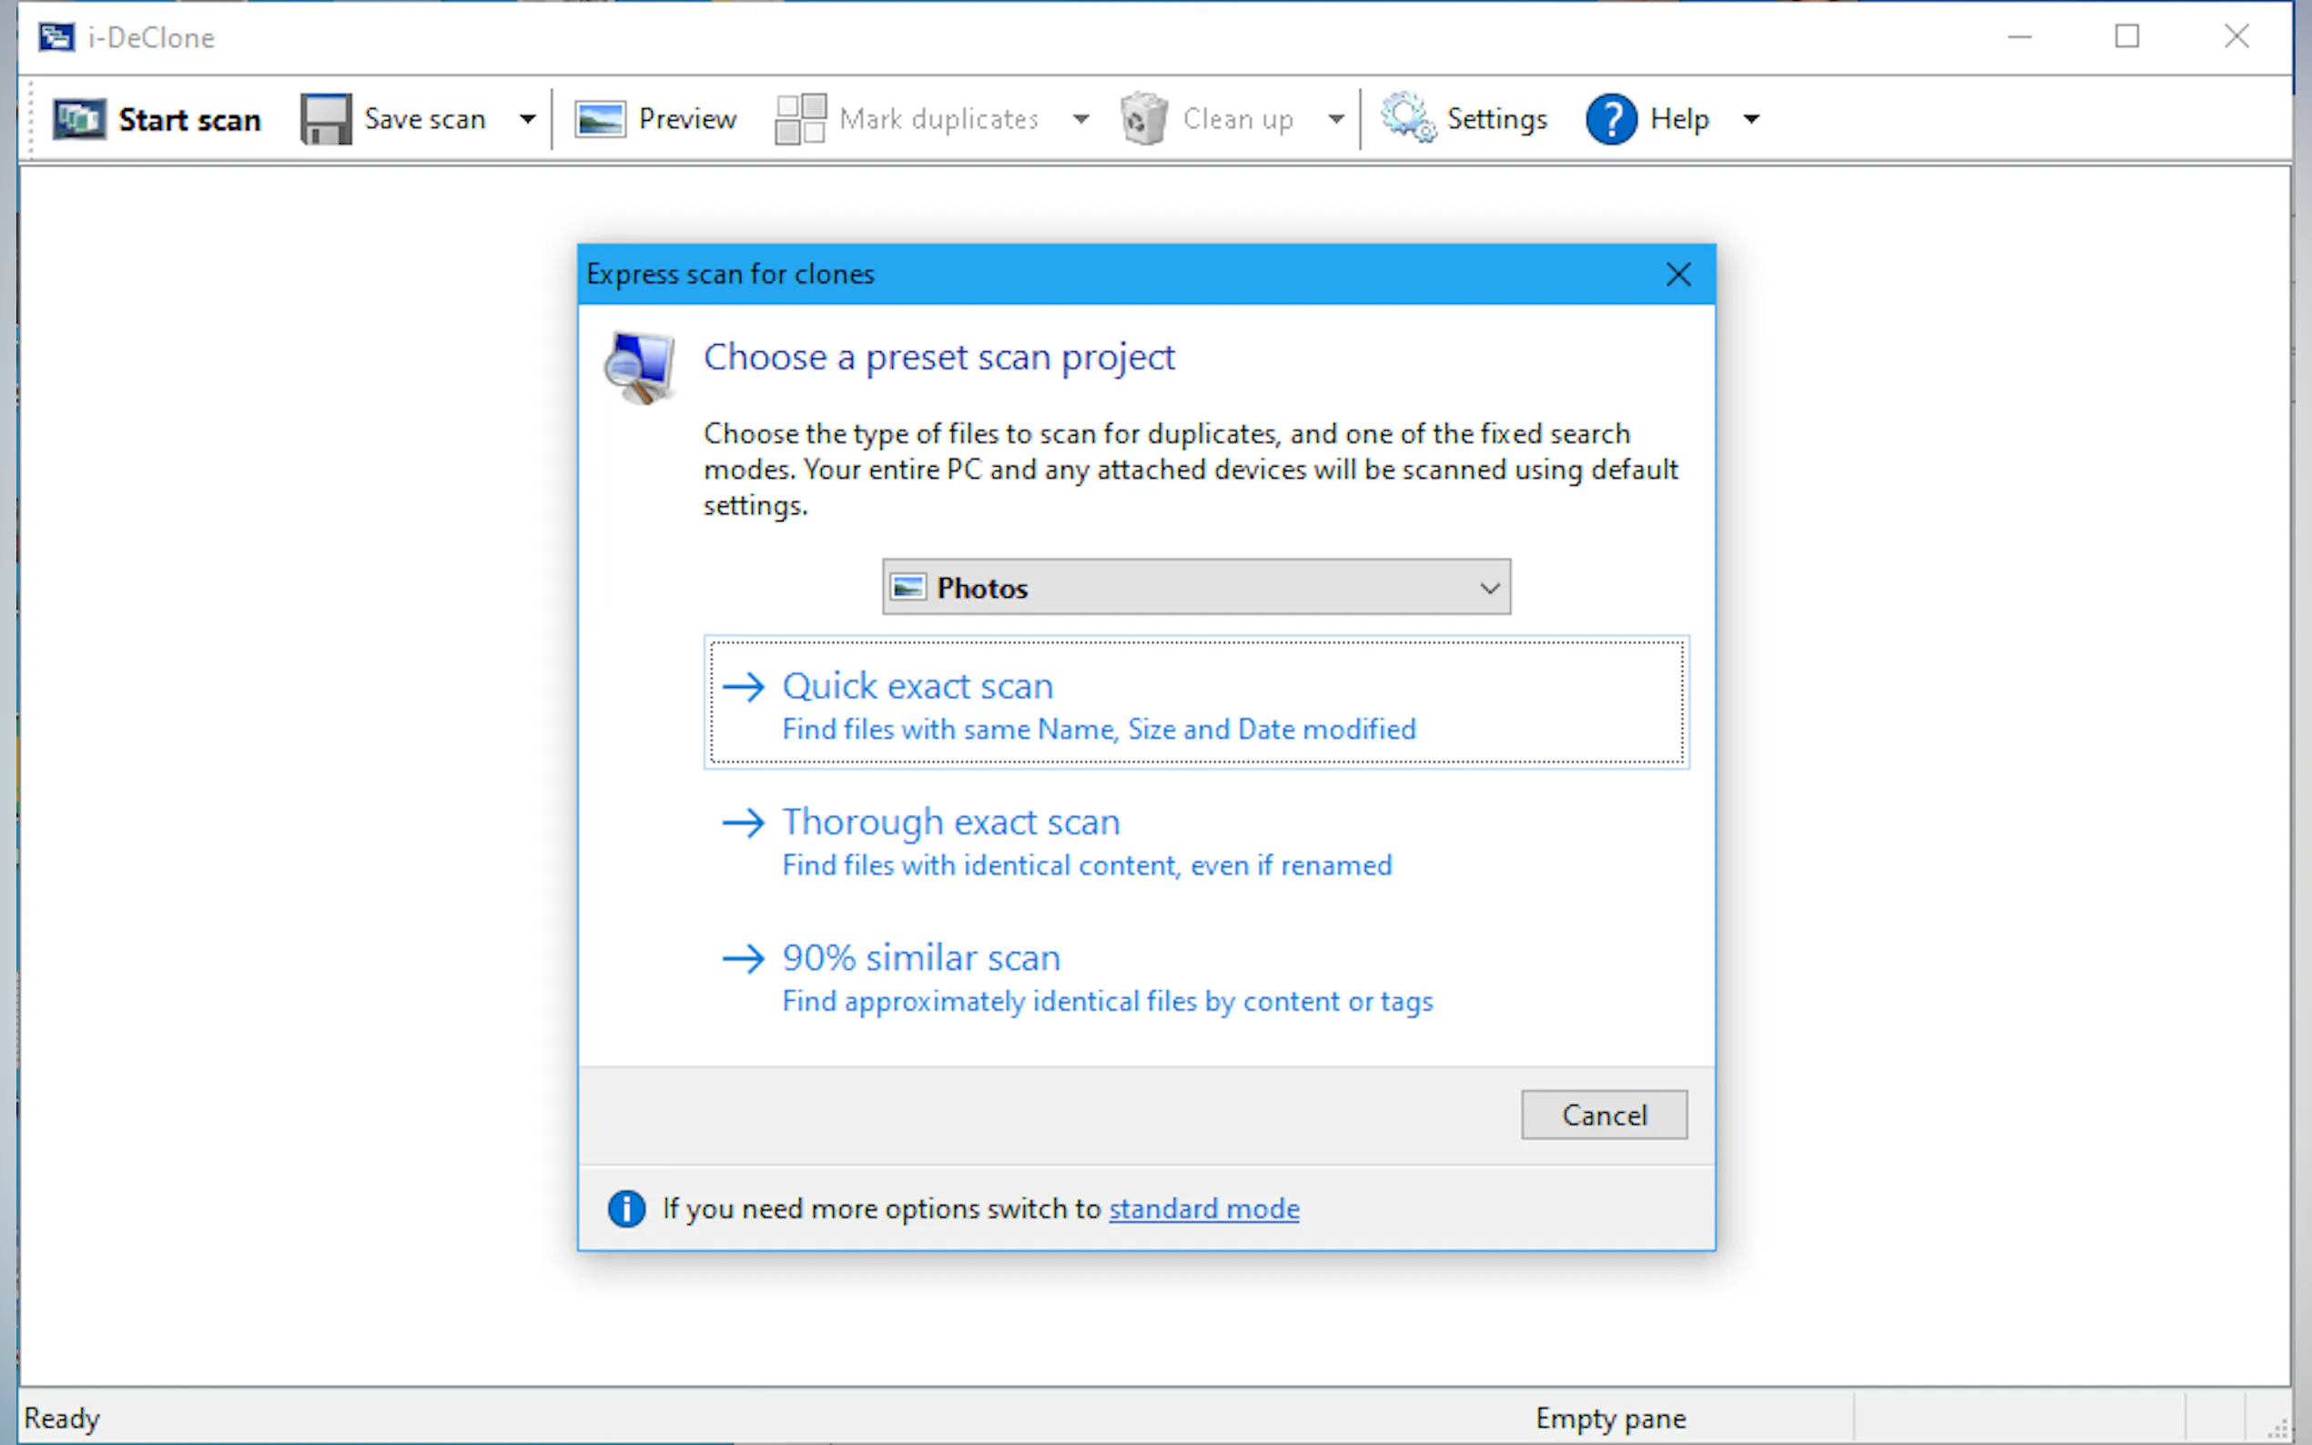Click the Start scan toolbar icon
The width and height of the screenshot is (2312, 1445).
(x=79, y=119)
